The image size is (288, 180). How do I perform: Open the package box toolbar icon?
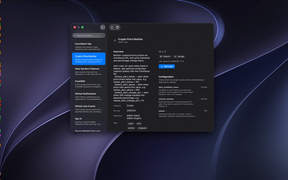point(117,27)
